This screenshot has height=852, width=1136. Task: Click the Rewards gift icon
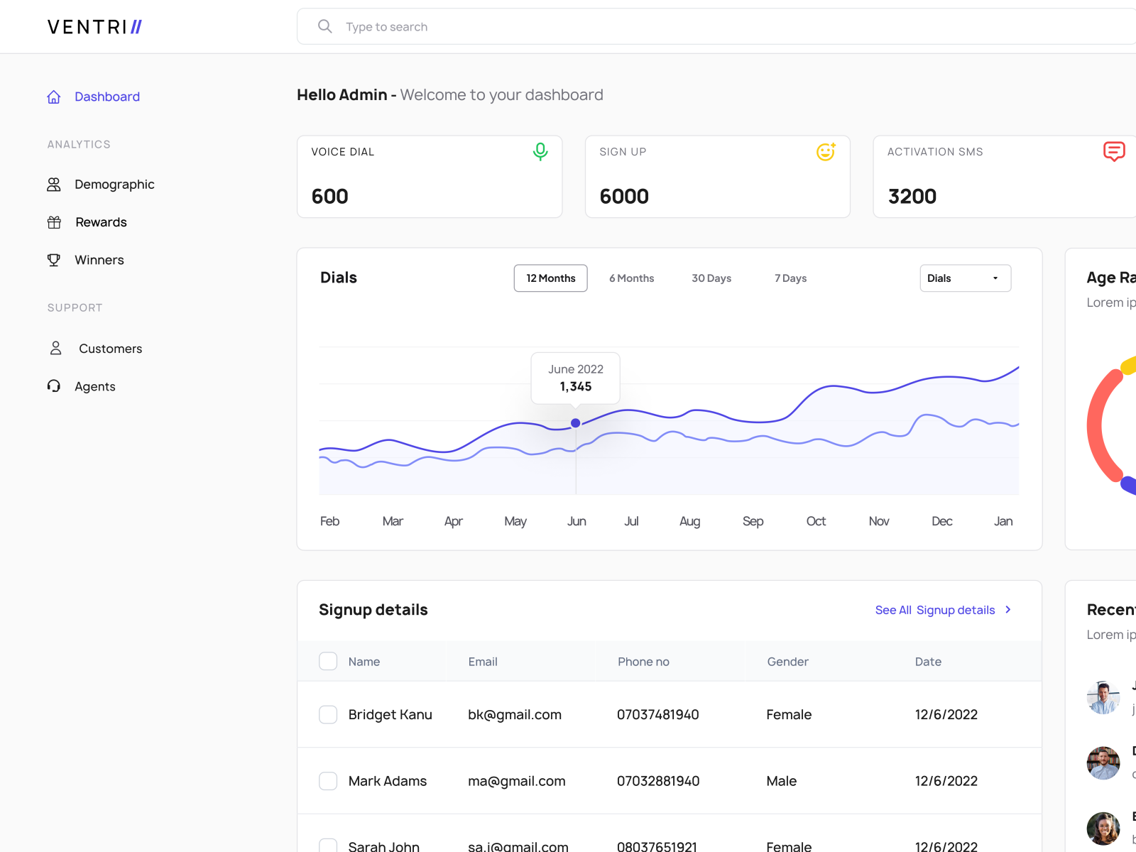tap(54, 222)
